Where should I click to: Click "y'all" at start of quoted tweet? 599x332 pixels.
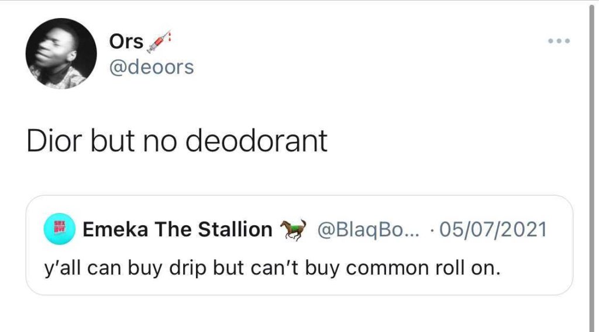(62, 269)
